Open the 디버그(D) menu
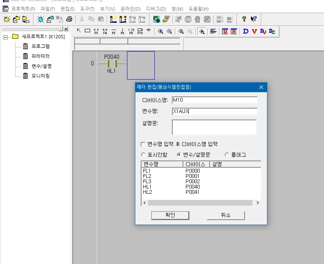This screenshot has height=264, width=324. pyautogui.click(x=156, y=9)
